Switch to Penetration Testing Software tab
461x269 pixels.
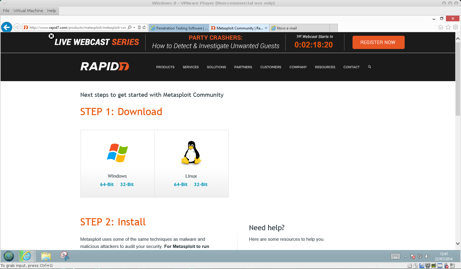(179, 28)
